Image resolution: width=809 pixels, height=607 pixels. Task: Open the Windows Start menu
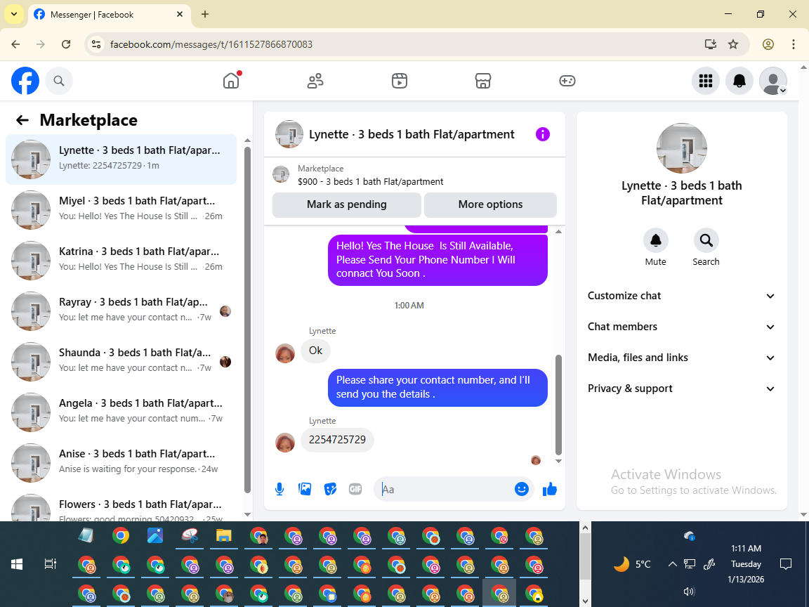click(x=17, y=564)
